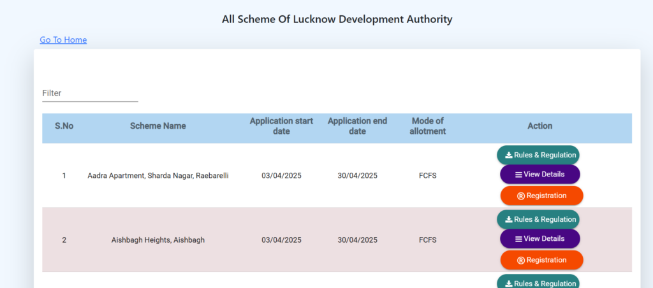This screenshot has height=288, width=653.
Task: Click serial number 2 cell
Action: (x=64, y=240)
